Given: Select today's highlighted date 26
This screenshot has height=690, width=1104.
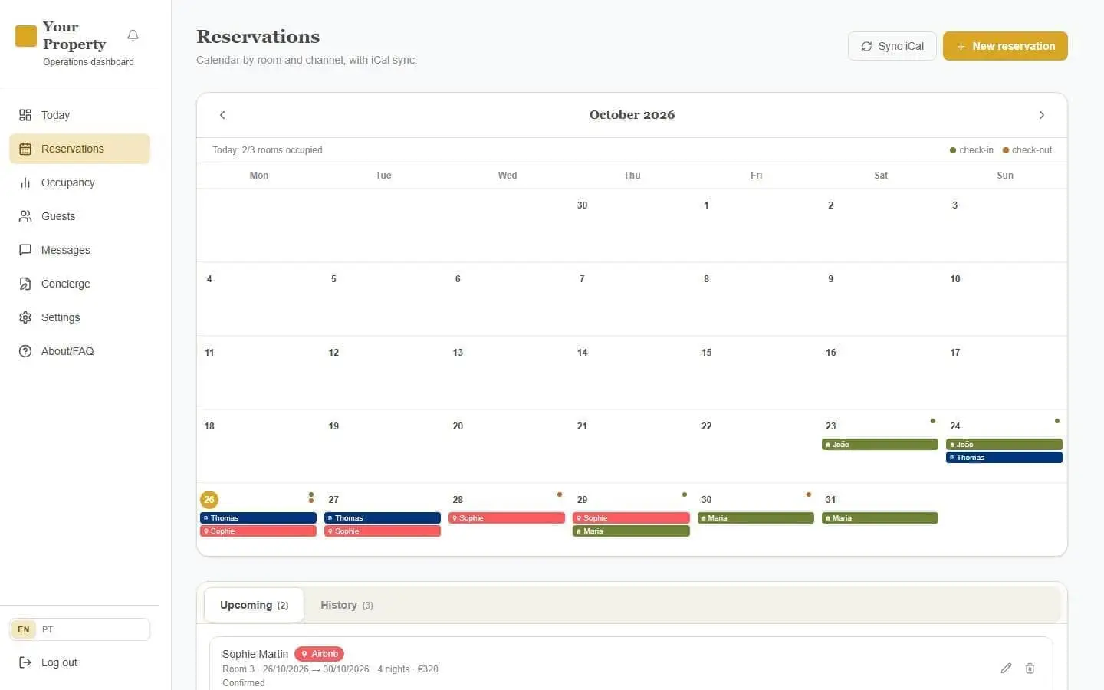Looking at the screenshot, I should (209, 500).
